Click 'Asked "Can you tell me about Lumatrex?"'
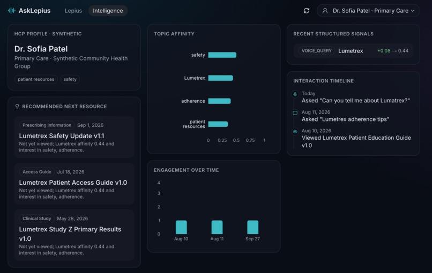 (x=356, y=101)
